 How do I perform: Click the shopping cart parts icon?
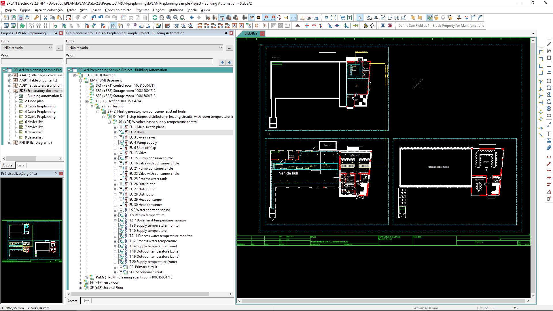[x=342, y=18]
